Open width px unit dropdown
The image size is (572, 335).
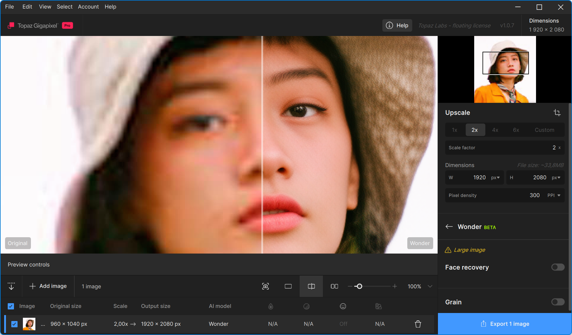click(x=496, y=177)
